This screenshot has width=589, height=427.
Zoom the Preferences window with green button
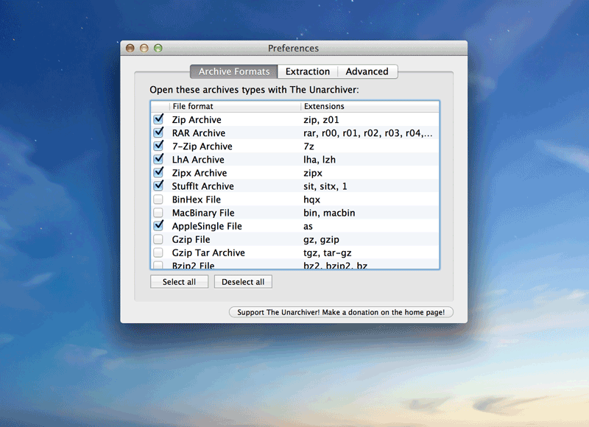pyautogui.click(x=158, y=48)
